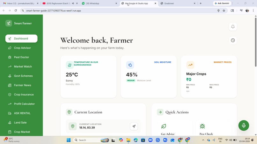Image resolution: width=257 pixels, height=144 pixels.
Task: Open the Profit Calculator
Action: (x=21, y=104)
